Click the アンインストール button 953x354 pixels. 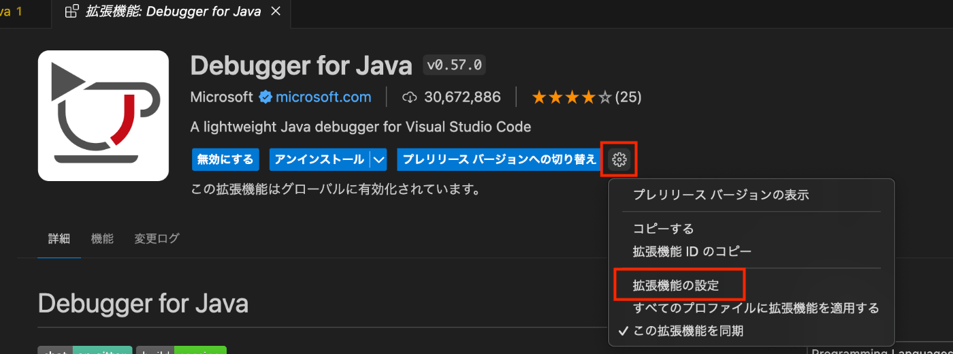point(319,160)
